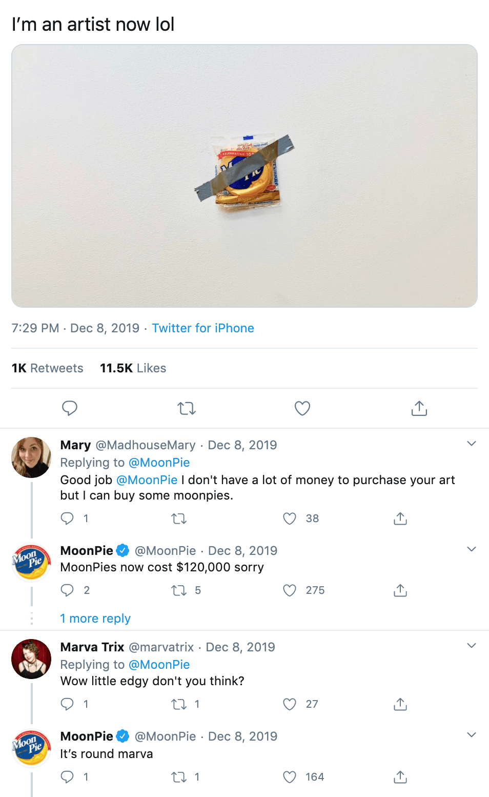Share Marva Trix's reply
The image size is (489, 797).
[x=400, y=704]
